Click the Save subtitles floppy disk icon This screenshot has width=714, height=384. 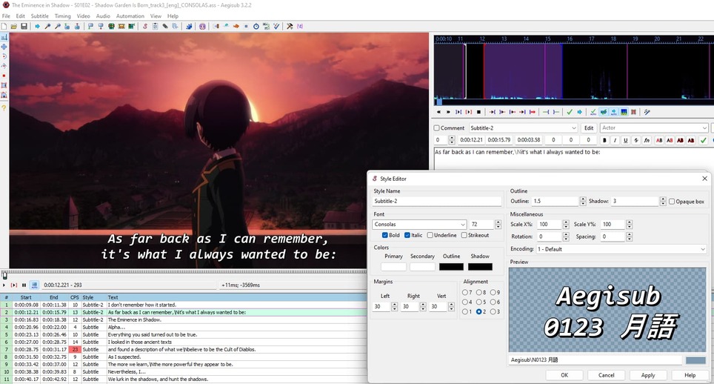coord(24,27)
